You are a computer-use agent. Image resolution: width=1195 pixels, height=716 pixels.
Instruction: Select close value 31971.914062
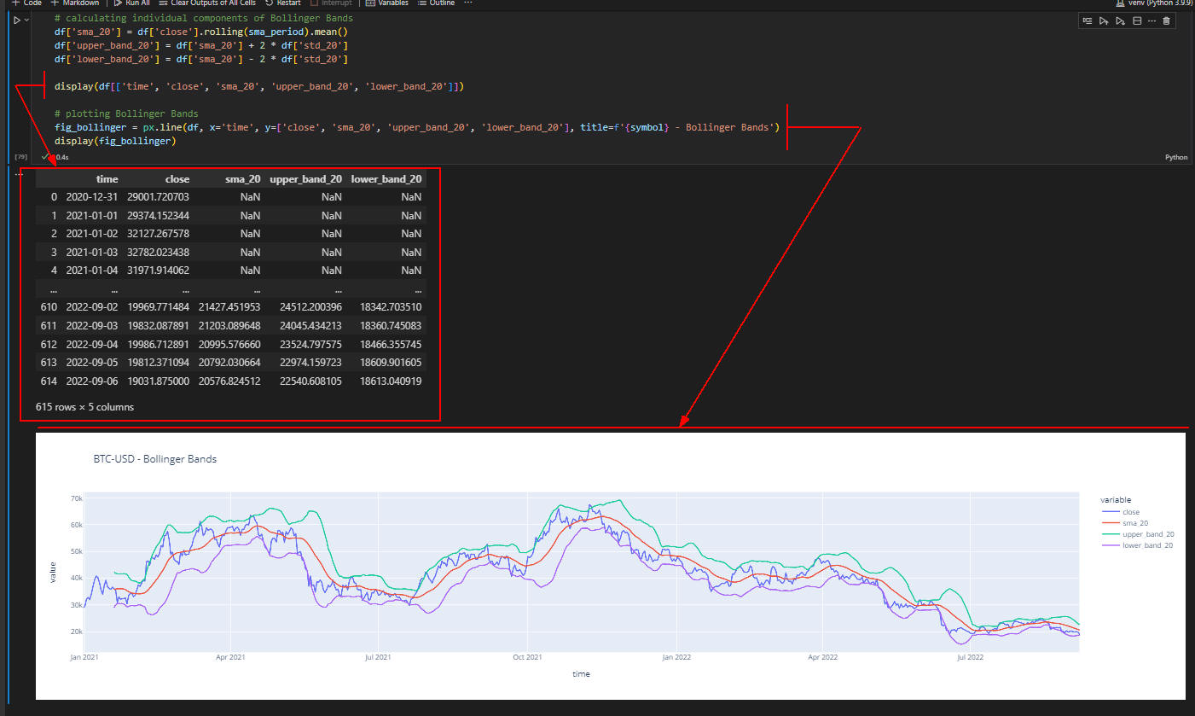[159, 271]
